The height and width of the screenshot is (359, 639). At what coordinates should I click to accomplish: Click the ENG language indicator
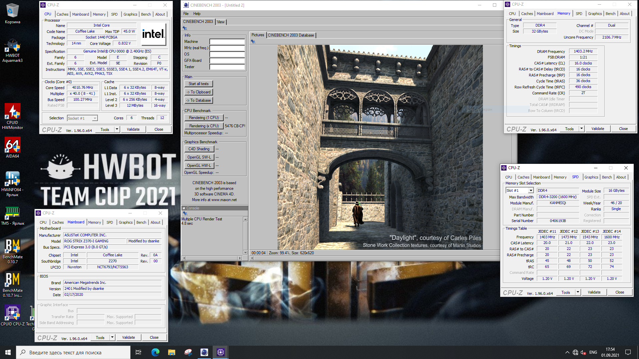pyautogui.click(x=593, y=352)
